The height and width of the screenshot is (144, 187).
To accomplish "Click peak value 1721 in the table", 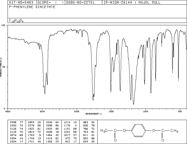I will click(31, 141).
